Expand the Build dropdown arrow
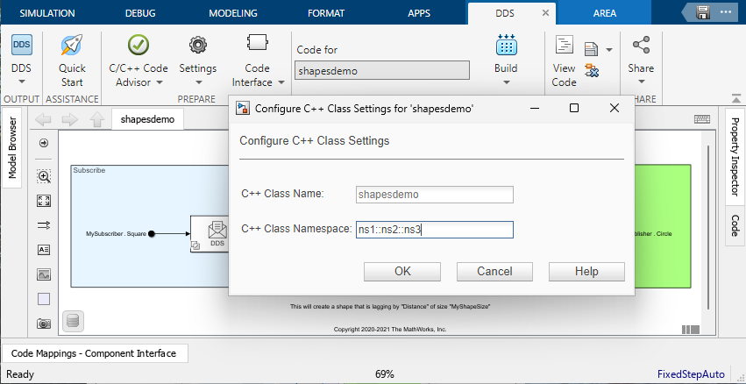Screen dimensions: 746x384 point(506,82)
